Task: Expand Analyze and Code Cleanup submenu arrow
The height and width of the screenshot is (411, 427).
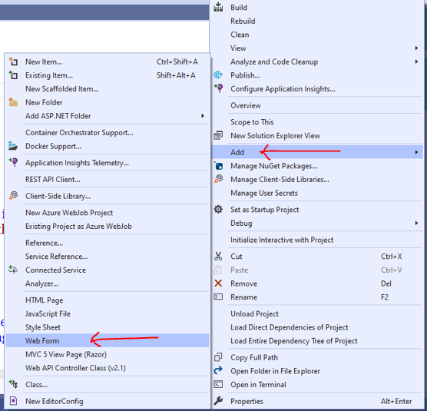Action: click(416, 61)
